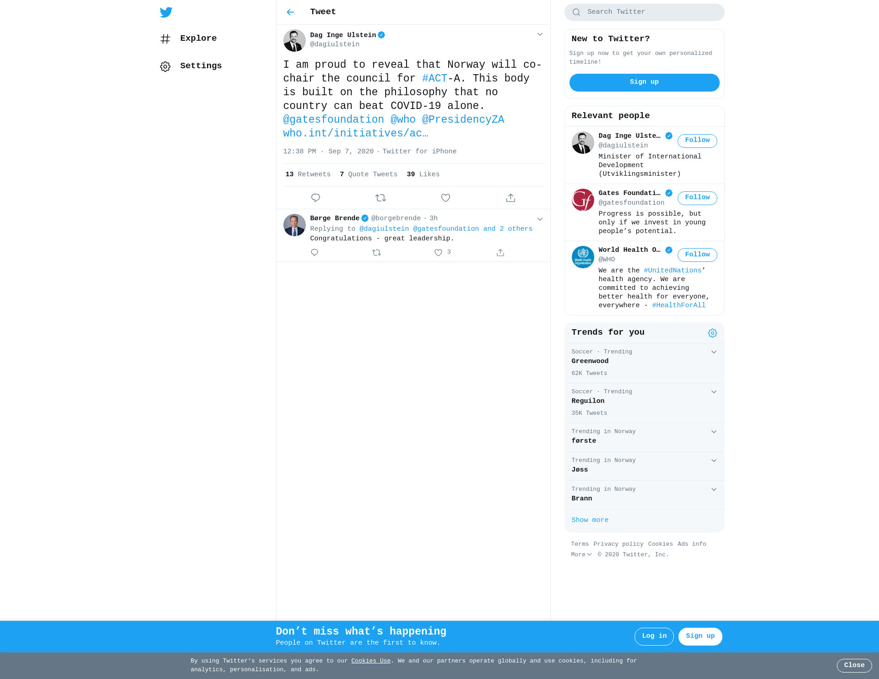
Task: Focus the Search Twitter field
Action: pyautogui.click(x=644, y=12)
